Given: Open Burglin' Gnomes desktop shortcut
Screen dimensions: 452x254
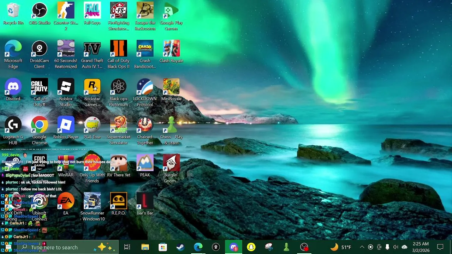Looking at the screenshot, I should point(171,169).
